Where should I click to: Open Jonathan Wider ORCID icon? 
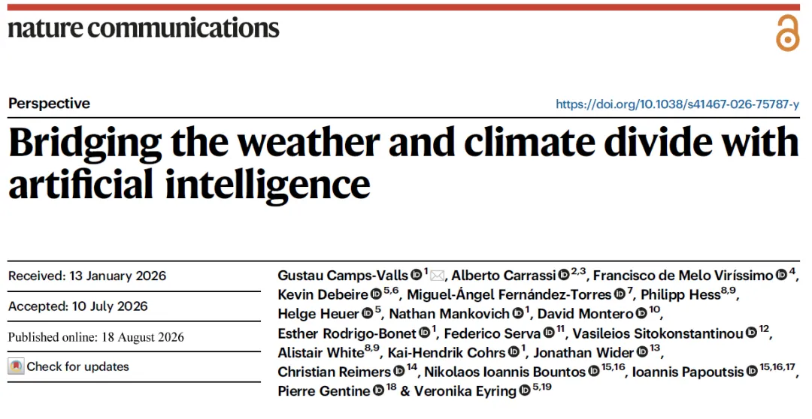click(642, 353)
